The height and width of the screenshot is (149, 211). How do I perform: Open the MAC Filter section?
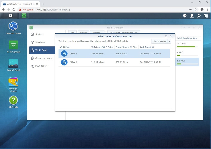point(41,66)
